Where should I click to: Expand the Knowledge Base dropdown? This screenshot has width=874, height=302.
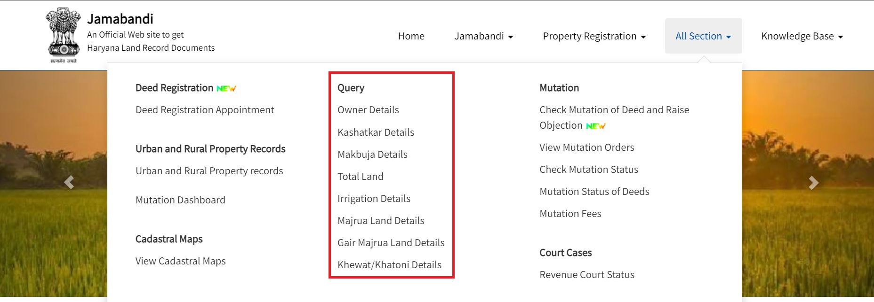(801, 36)
